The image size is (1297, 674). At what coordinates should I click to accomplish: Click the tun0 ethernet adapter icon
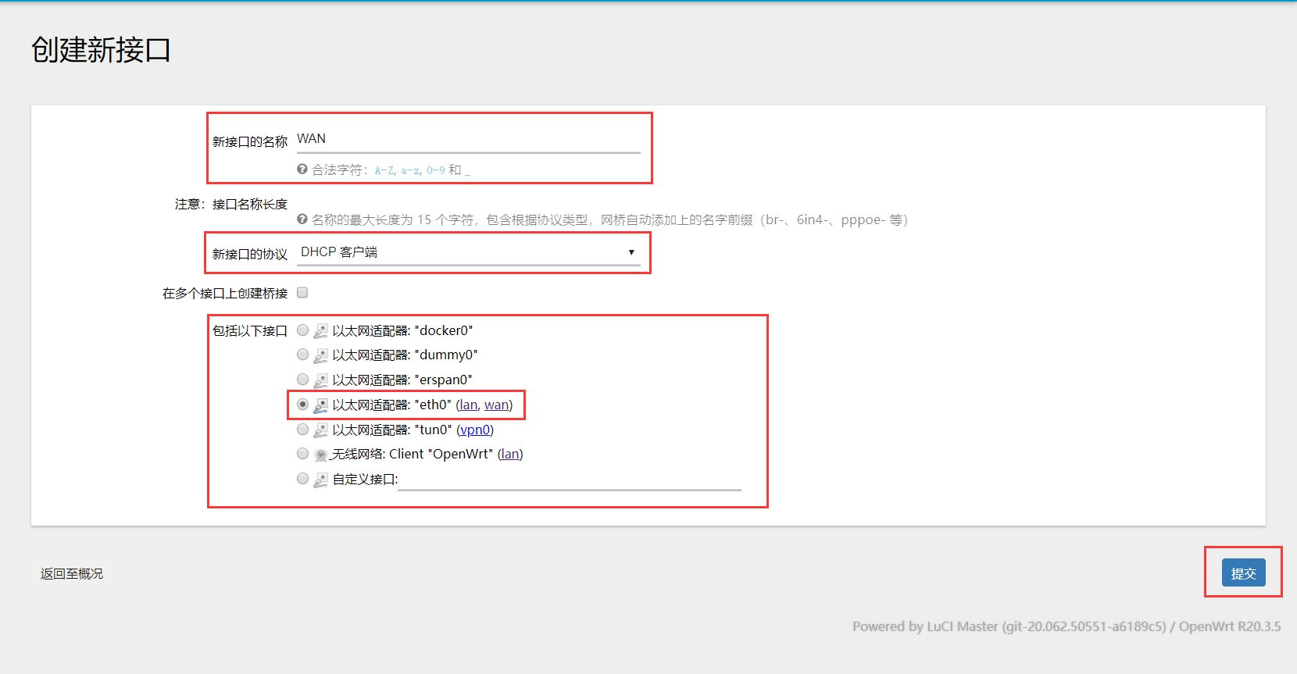[x=320, y=430]
